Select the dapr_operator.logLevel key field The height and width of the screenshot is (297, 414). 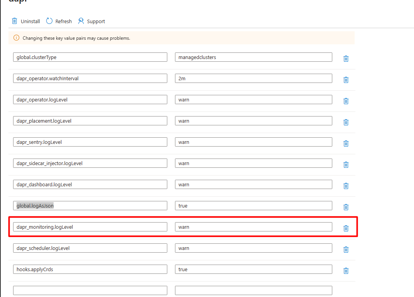[x=90, y=99]
